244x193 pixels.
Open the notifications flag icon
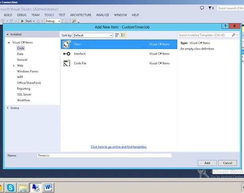[x=211, y=8]
